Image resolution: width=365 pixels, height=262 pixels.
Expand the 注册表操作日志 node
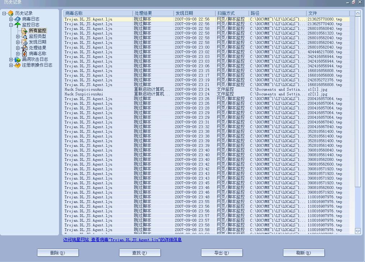(11, 65)
